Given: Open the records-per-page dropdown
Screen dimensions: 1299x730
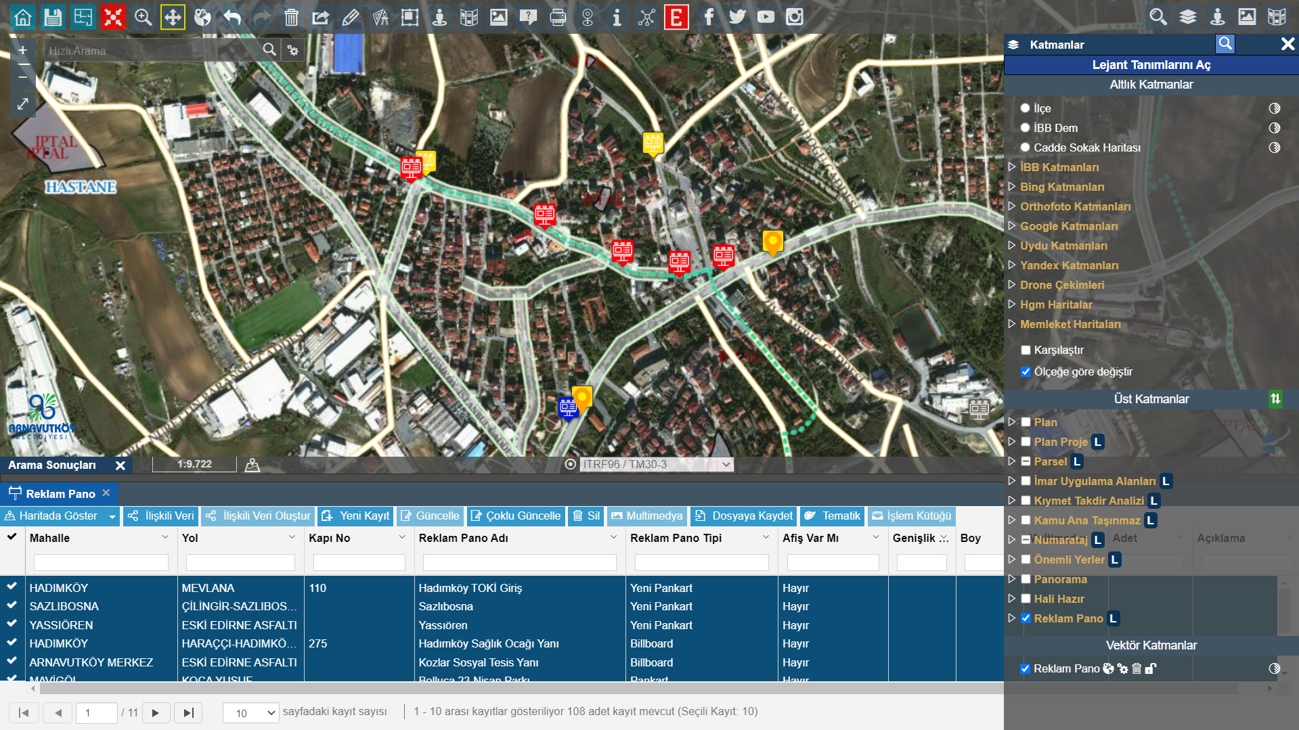Looking at the screenshot, I should pos(250,712).
